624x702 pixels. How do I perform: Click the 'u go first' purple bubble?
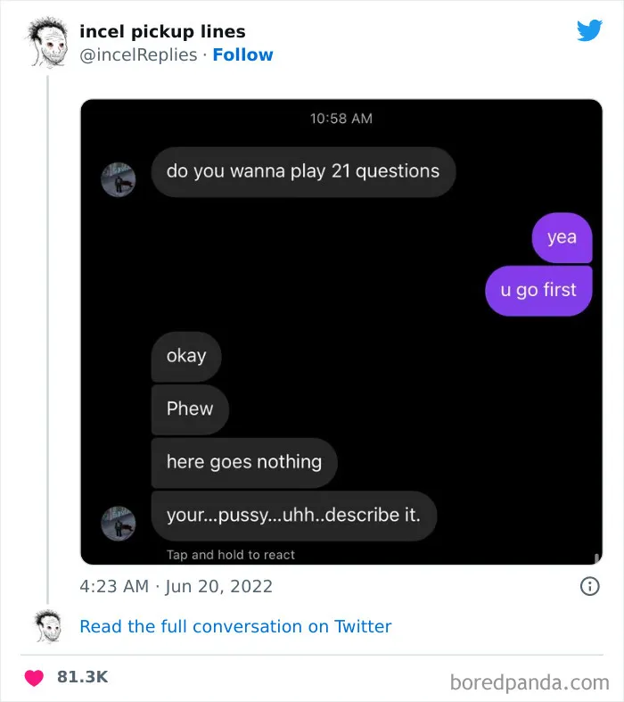point(538,290)
